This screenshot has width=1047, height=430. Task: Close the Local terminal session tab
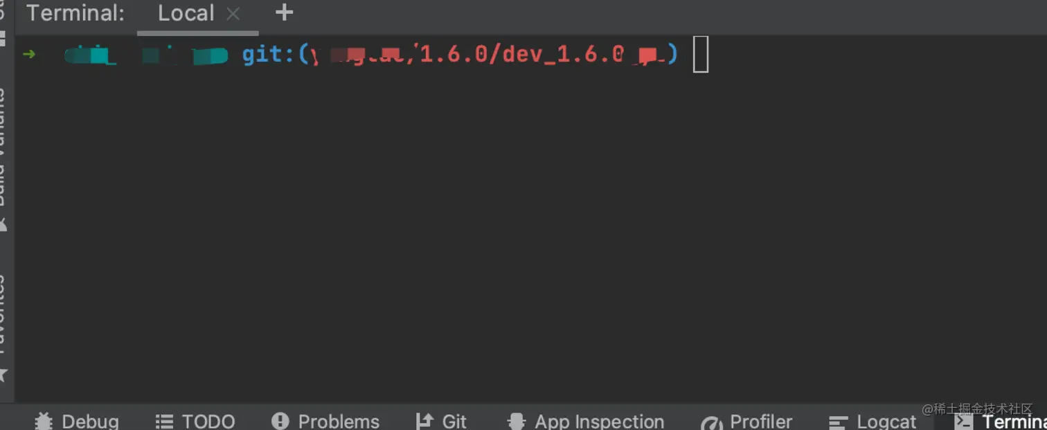click(x=233, y=13)
